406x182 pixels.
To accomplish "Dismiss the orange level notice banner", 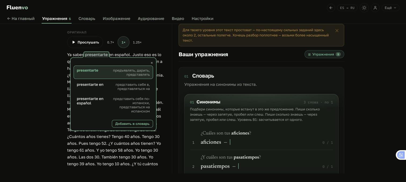I will pos(337,31).
